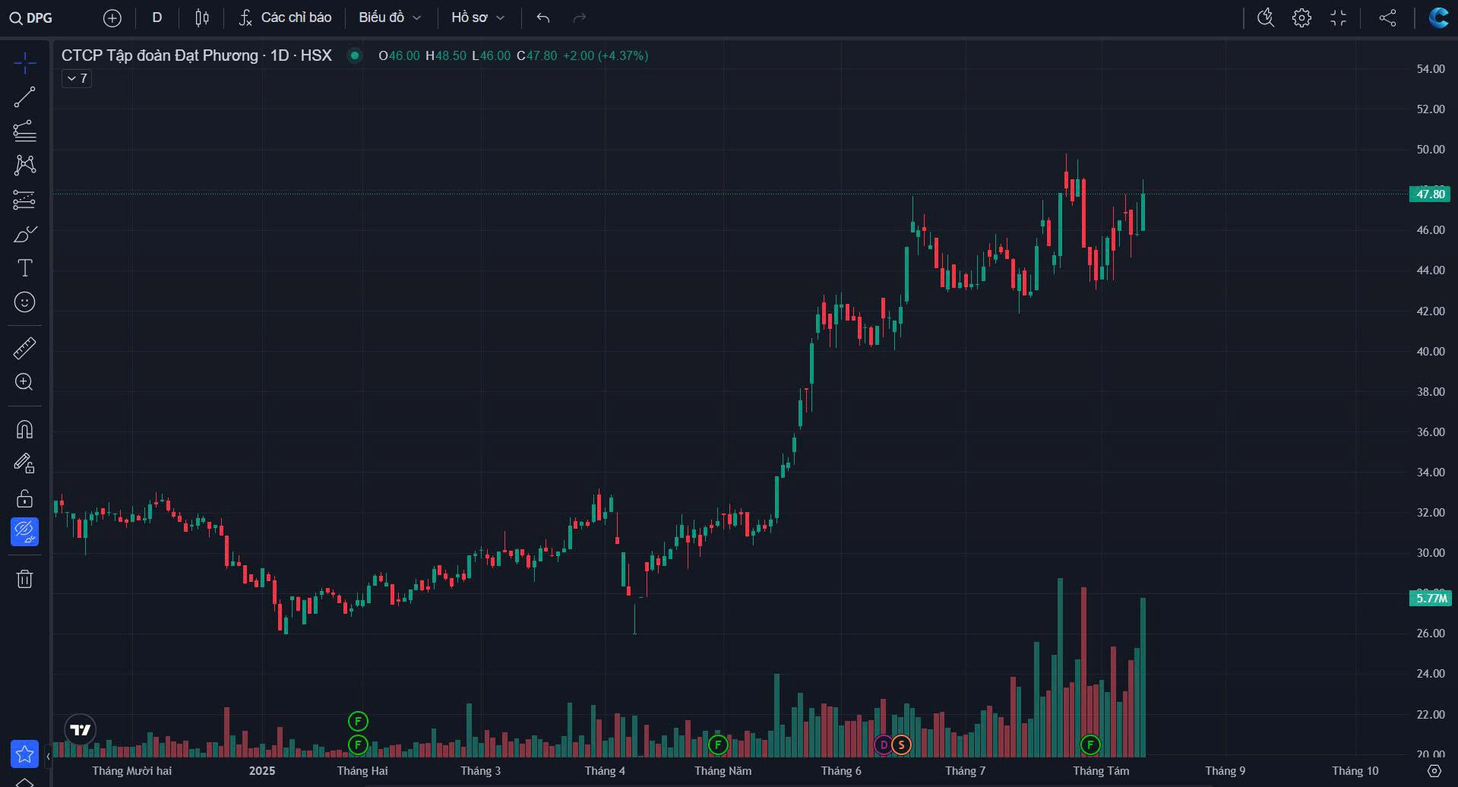Select the text annotation tool
This screenshot has width=1458, height=787.
[24, 267]
